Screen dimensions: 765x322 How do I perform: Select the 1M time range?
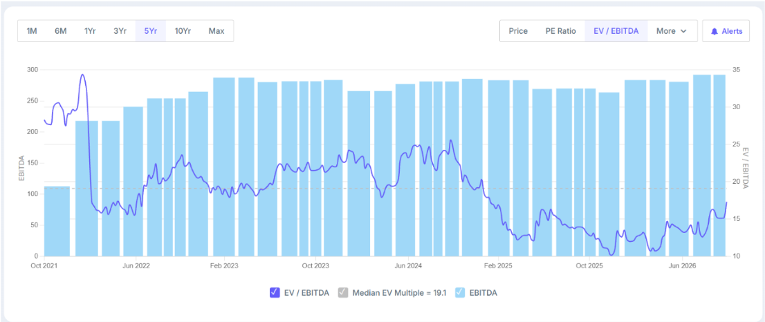pyautogui.click(x=32, y=31)
